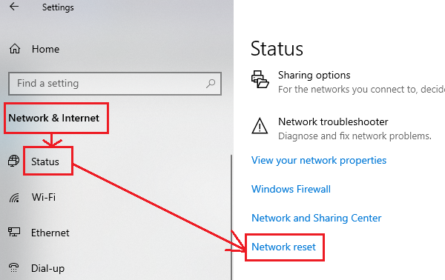Open View your network properties link
The height and width of the screenshot is (280, 445).
coord(319,161)
